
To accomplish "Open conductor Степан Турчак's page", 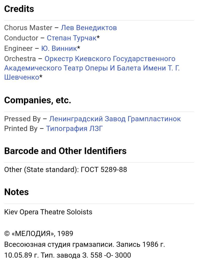I will coord(71,38).
